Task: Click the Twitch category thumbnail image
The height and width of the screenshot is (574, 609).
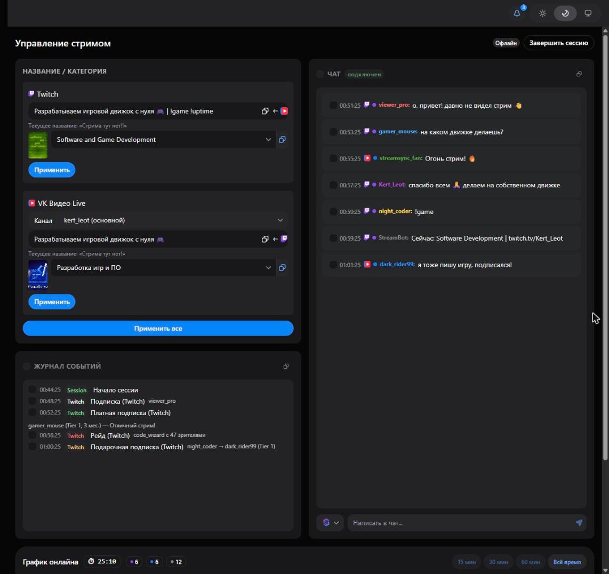Action: (x=38, y=145)
